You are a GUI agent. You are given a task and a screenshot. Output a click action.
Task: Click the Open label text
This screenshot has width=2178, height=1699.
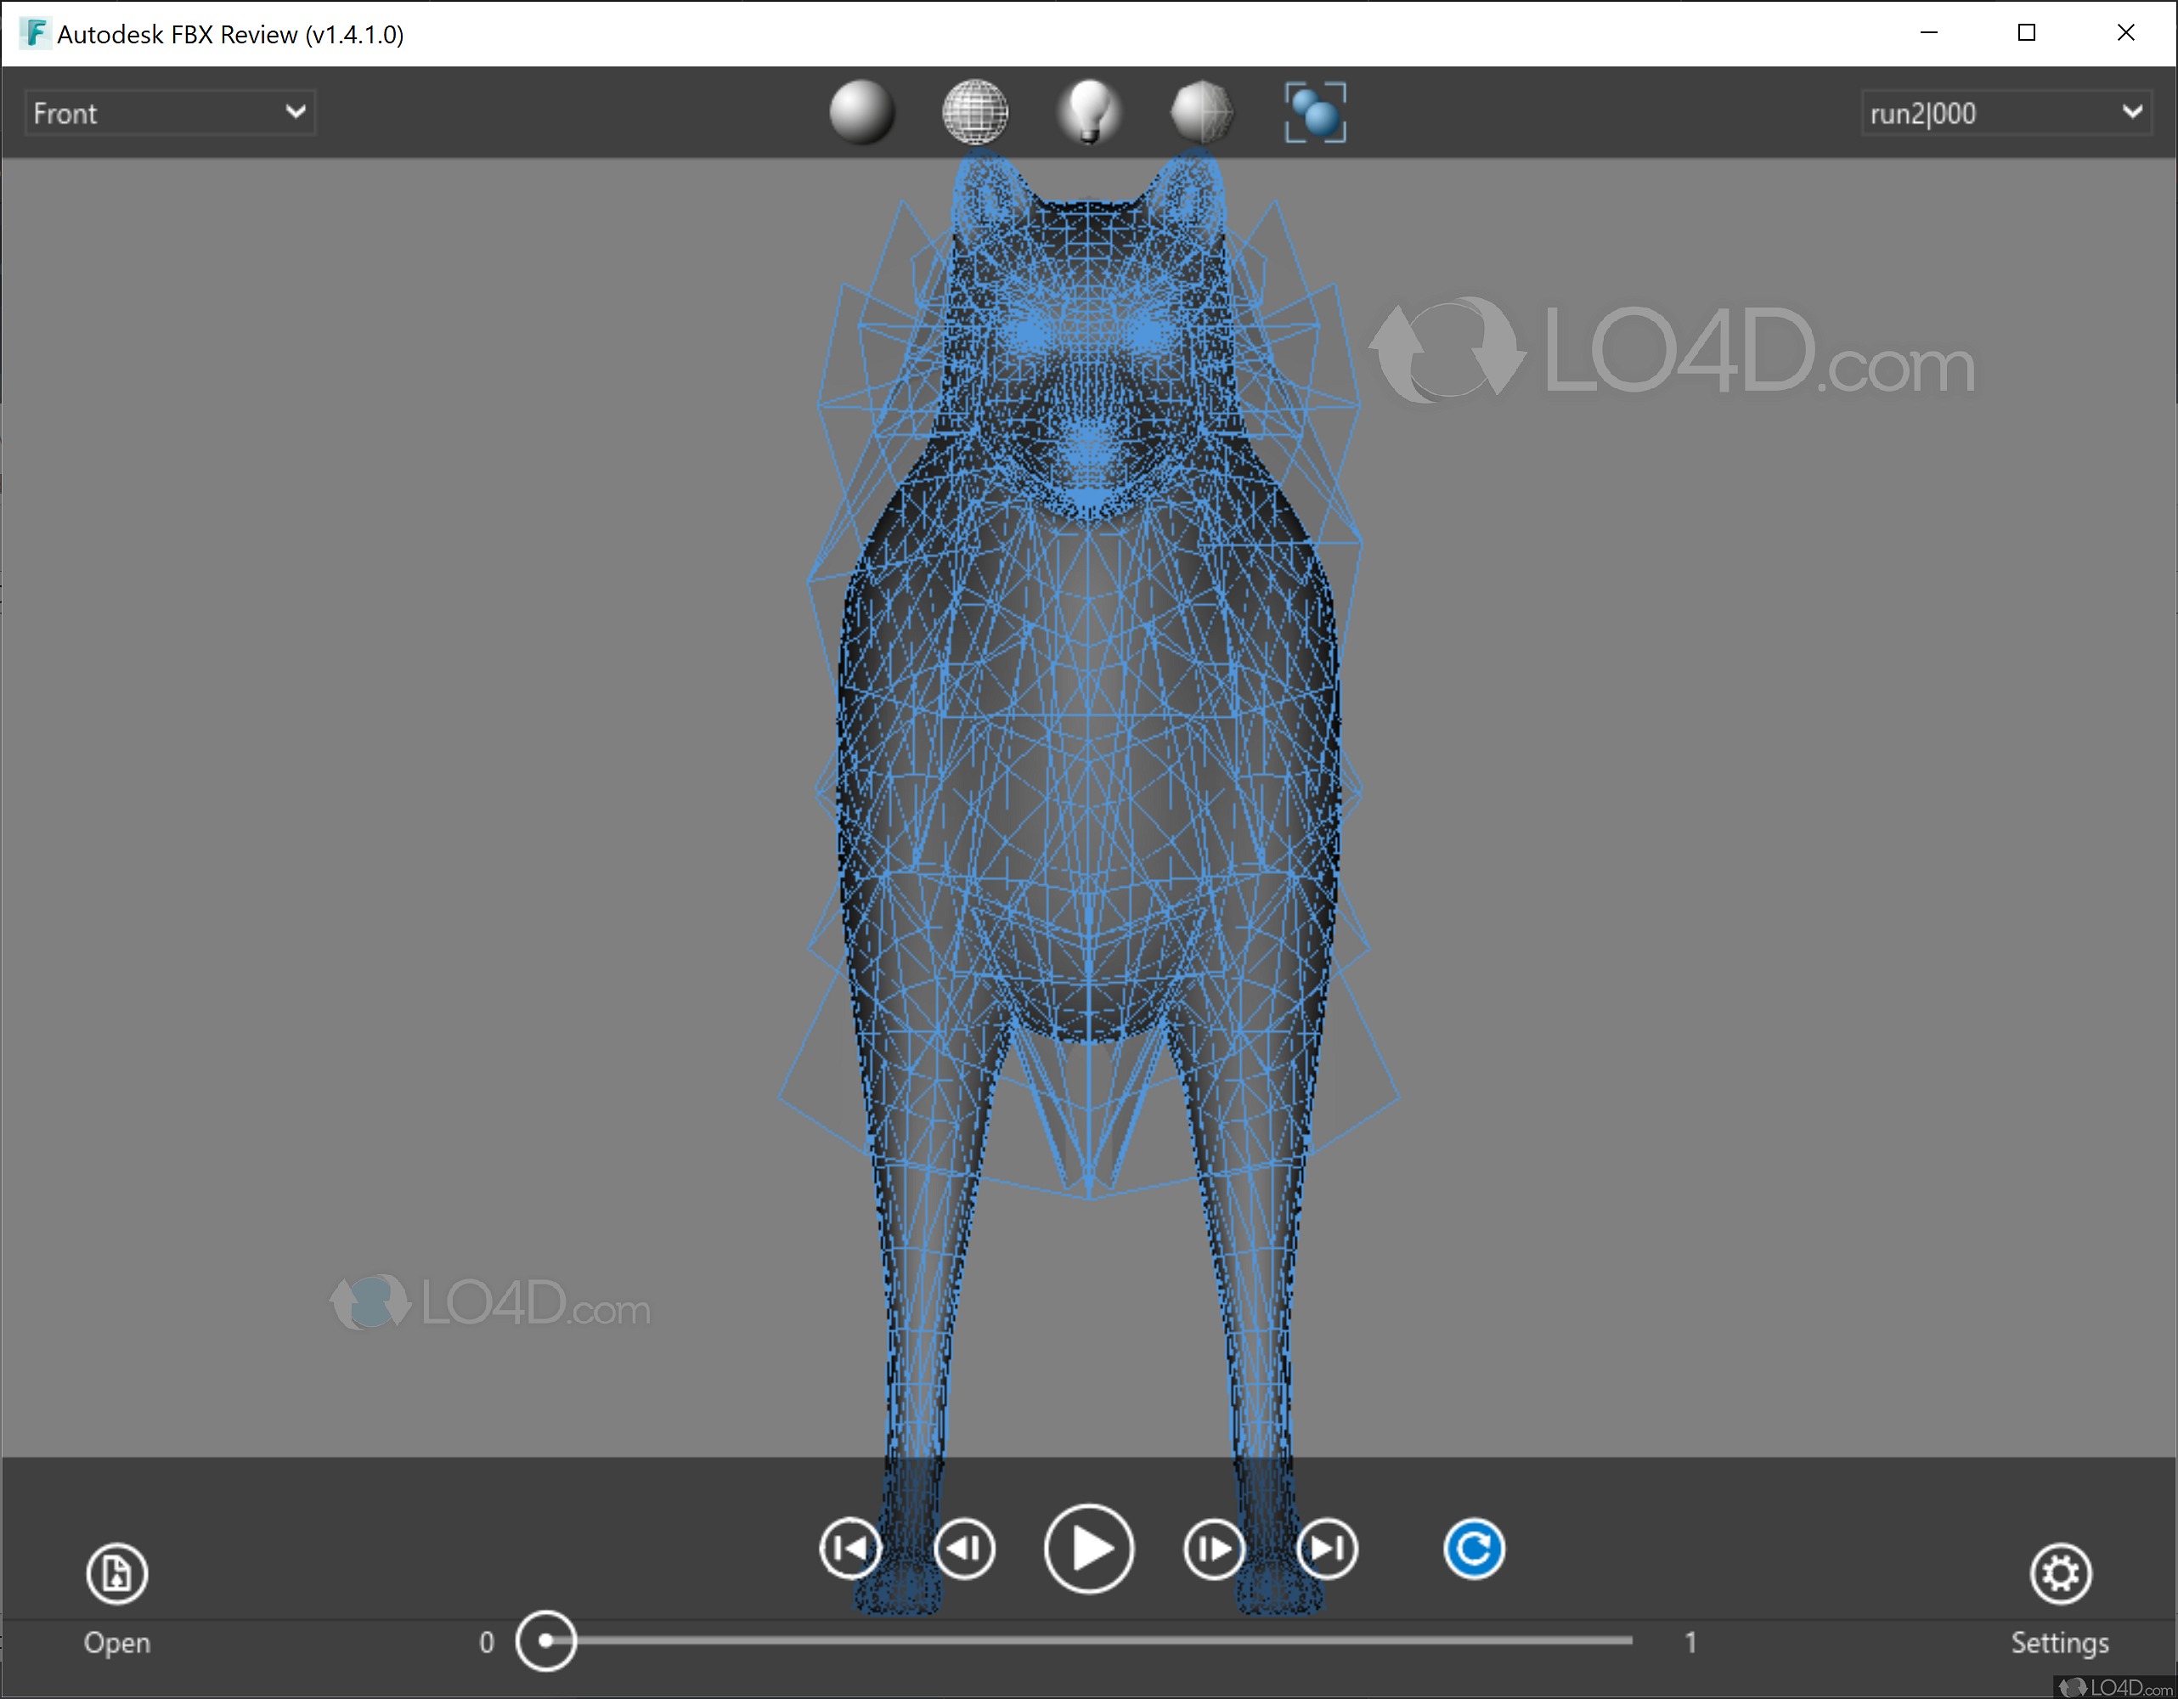[x=116, y=1642]
